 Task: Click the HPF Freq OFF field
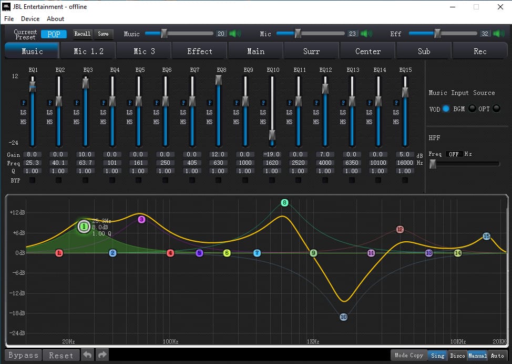(454, 154)
